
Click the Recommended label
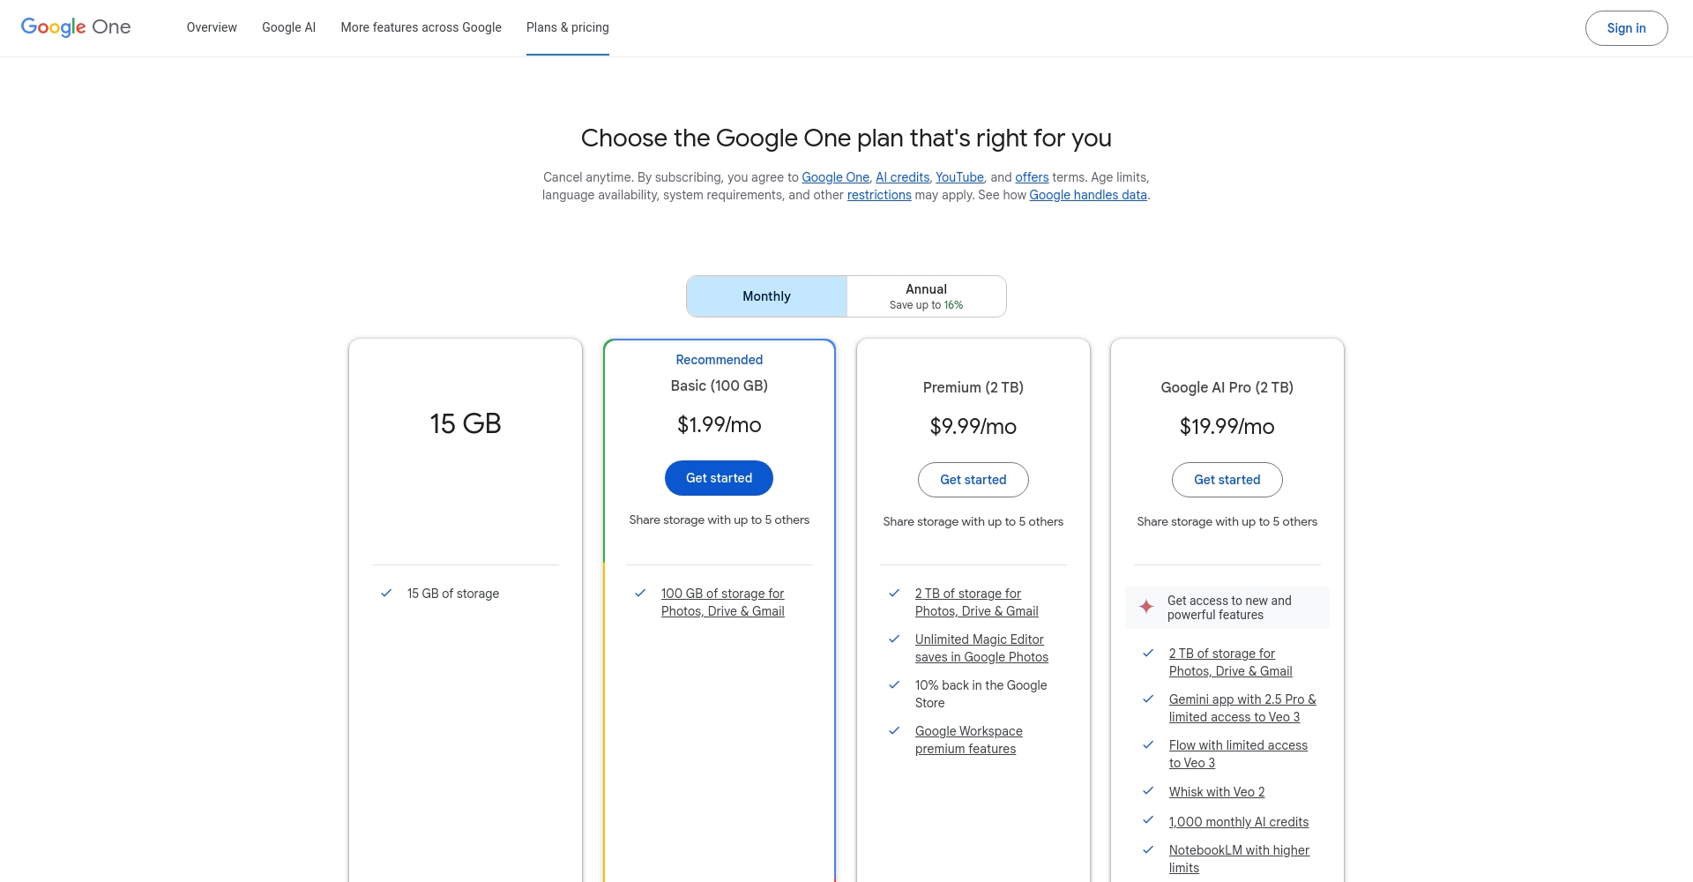[x=719, y=360]
